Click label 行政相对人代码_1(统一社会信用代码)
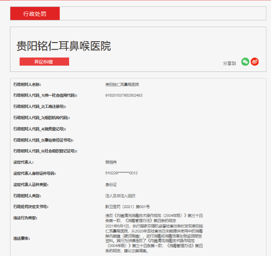This screenshot has height=256, width=271. [x=46, y=95]
